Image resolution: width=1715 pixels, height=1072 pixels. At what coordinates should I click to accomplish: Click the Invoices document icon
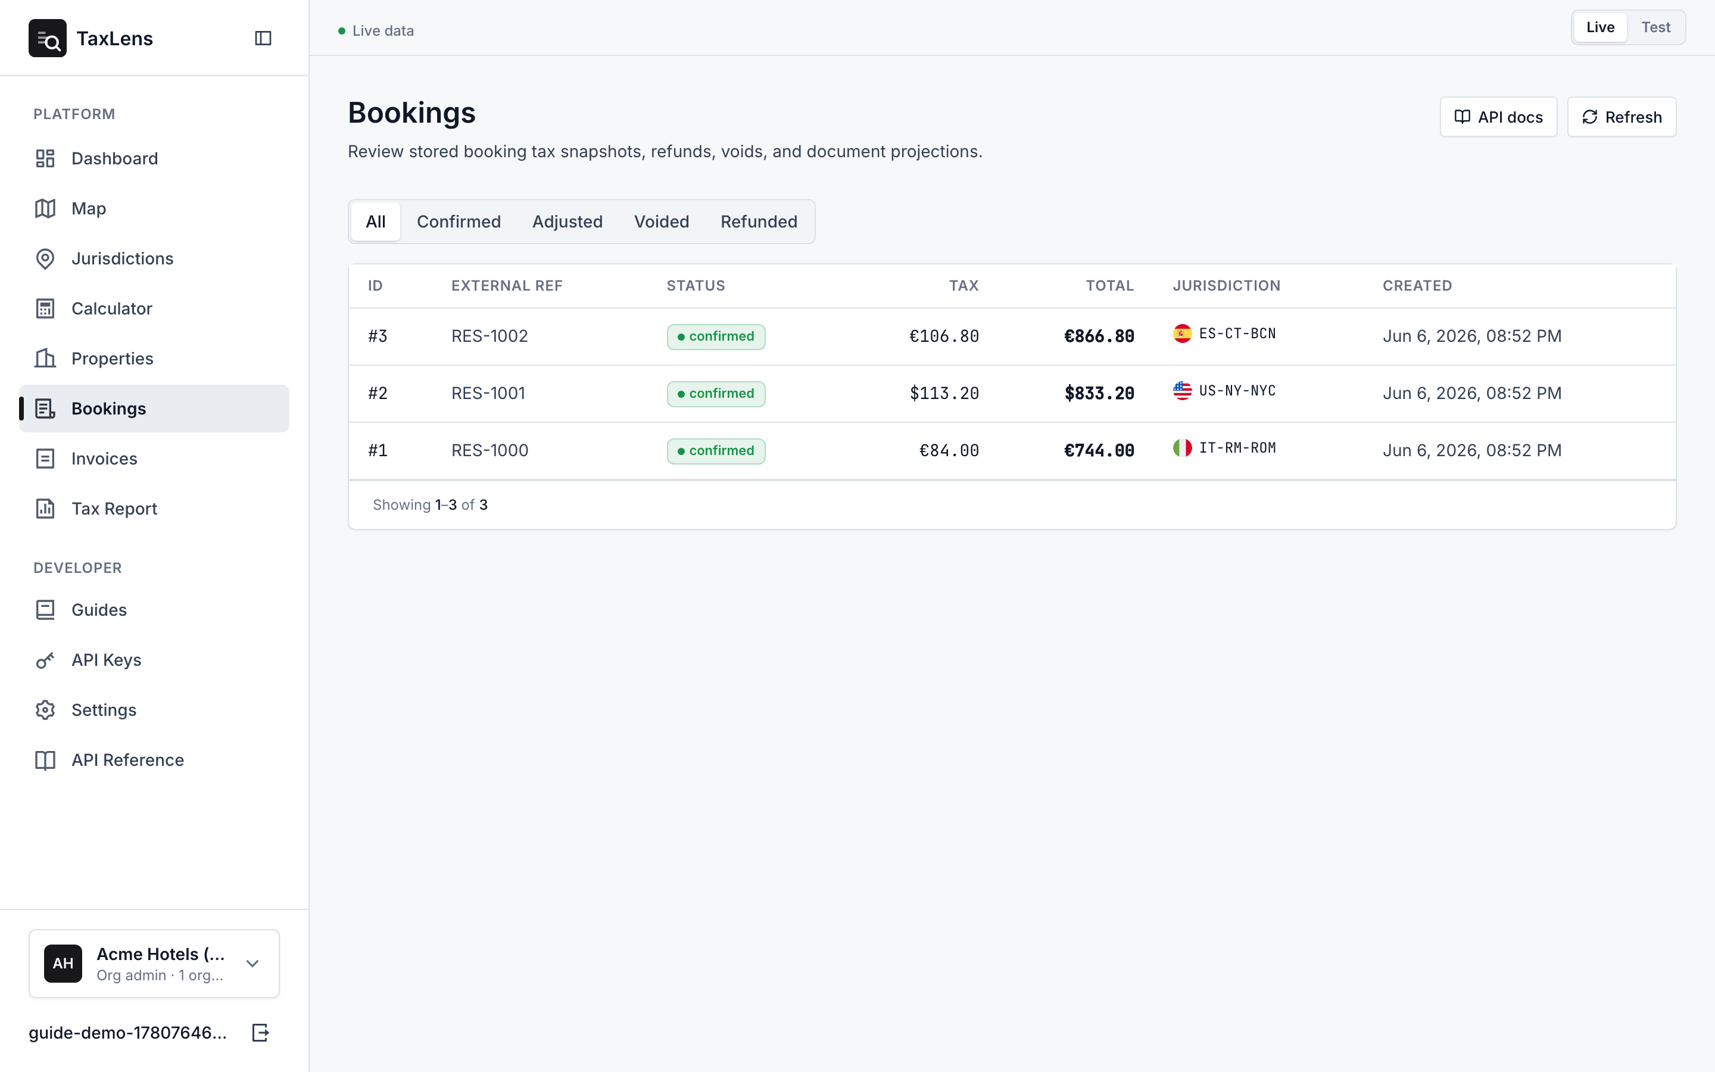[x=45, y=459]
